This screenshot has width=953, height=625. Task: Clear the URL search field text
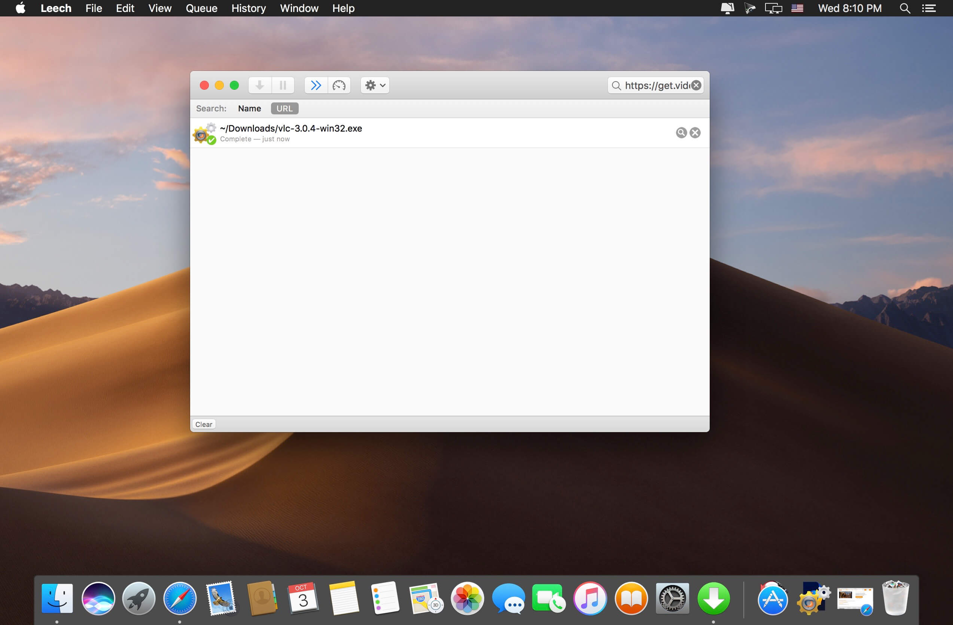[x=696, y=85]
